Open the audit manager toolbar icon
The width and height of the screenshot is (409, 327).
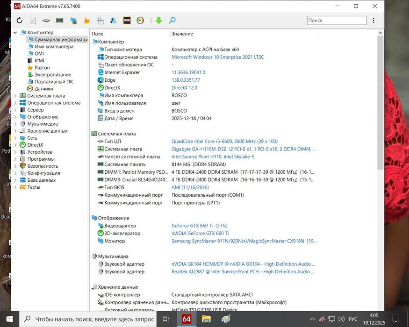(x=100, y=21)
